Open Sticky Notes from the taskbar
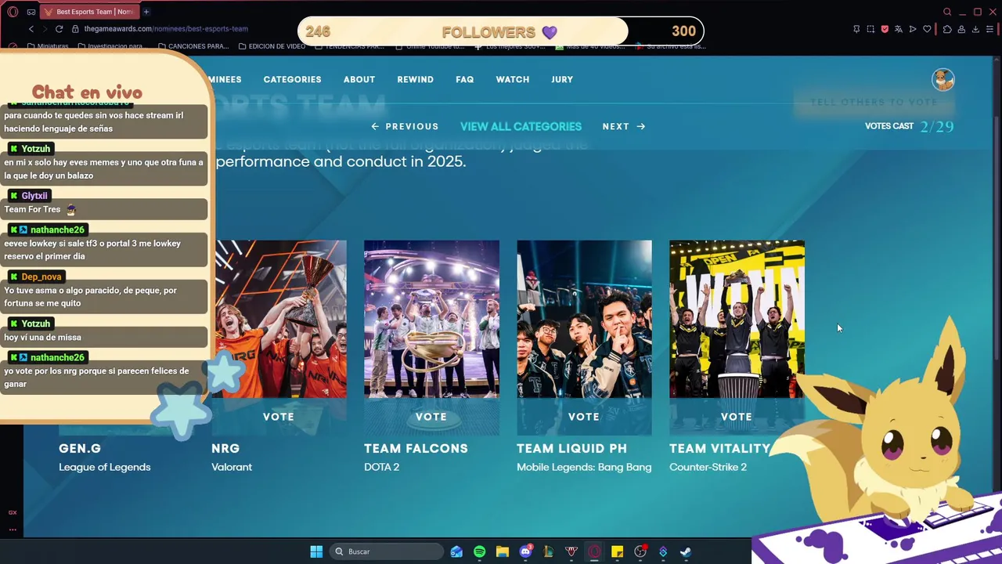Screen dimensions: 1002x564 (617, 551)
